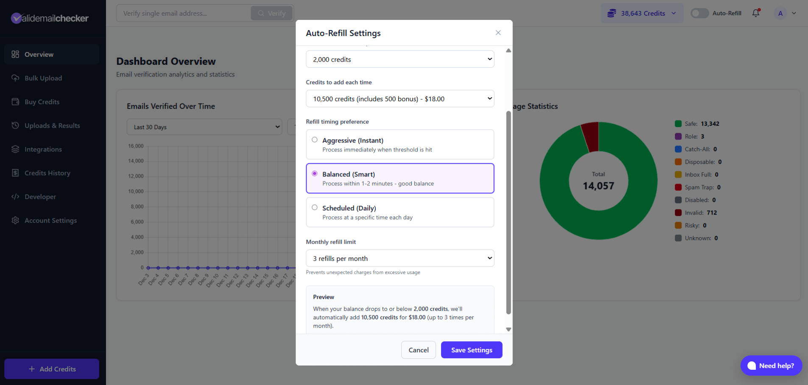View Credits History
Viewport: 808px width, 385px height.
tap(47, 173)
